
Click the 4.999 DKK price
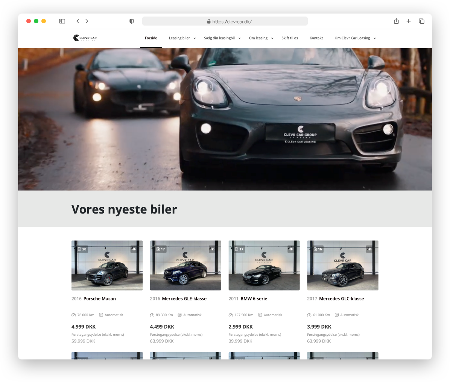pyautogui.click(x=84, y=327)
